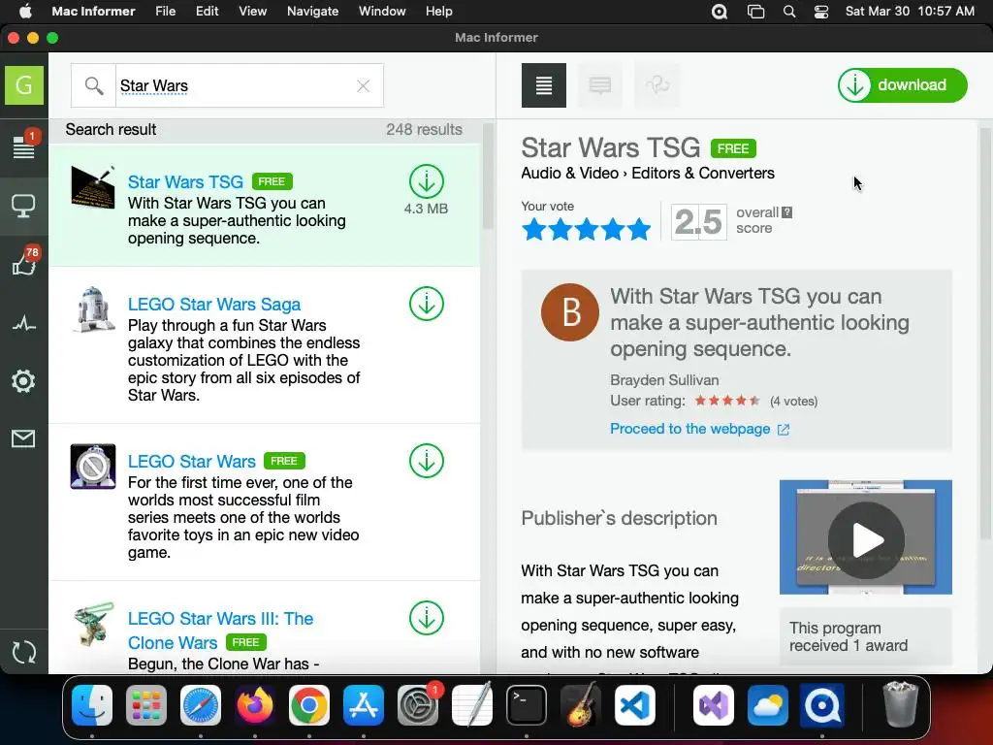Download Star Wars TSG from the result list
The image size is (993, 745).
coord(427,181)
